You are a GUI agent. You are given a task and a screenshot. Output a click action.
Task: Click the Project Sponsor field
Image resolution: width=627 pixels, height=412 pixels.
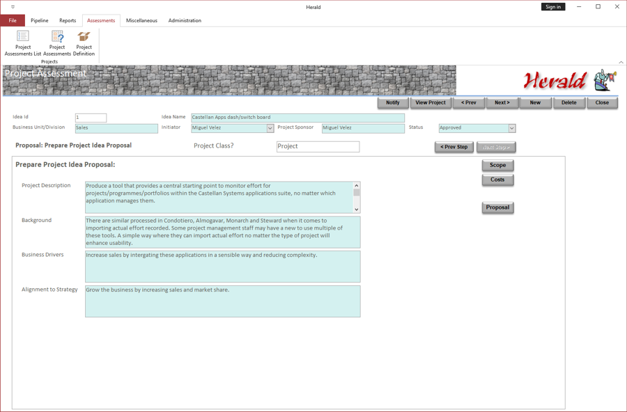coord(363,128)
